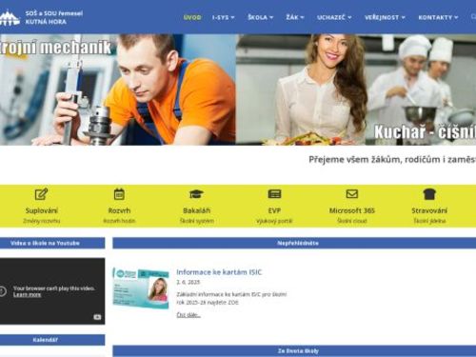Open the VEŘEJNOST menu

pos(385,17)
